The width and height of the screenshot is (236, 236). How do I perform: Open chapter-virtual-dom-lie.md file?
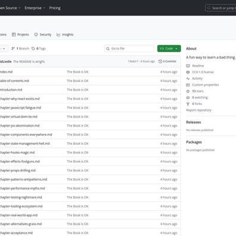tap(18, 117)
